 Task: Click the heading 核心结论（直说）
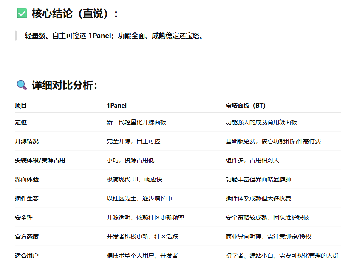75,14
